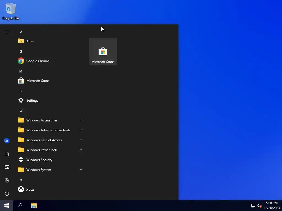Viewport: 282px width, 211px height.
Task: Jump to letter G section header
Action: coord(21,51)
